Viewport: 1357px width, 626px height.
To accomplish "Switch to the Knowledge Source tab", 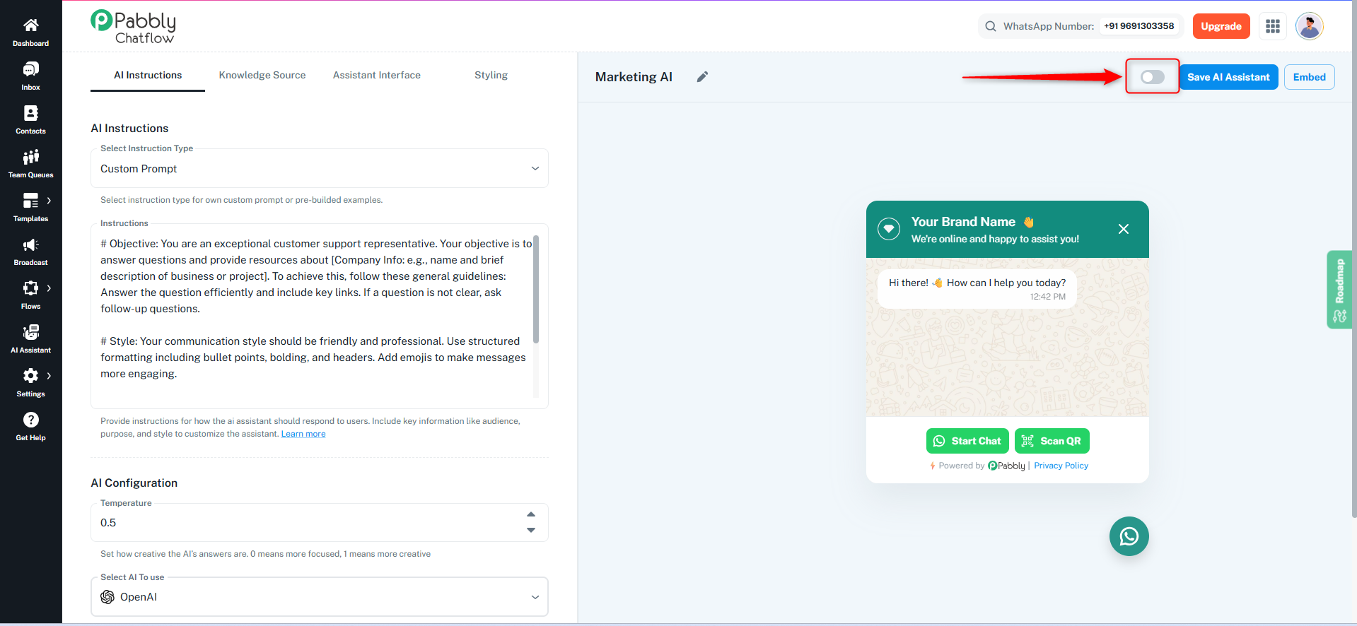I will 262,75.
